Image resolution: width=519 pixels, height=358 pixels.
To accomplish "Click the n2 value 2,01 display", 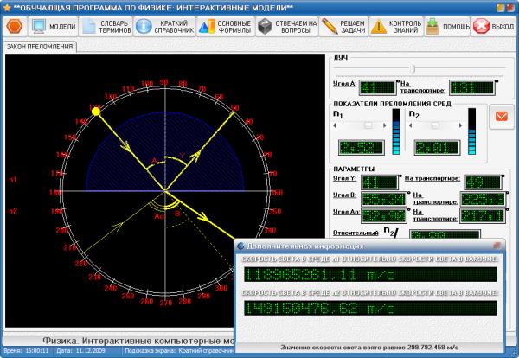I will [437, 147].
